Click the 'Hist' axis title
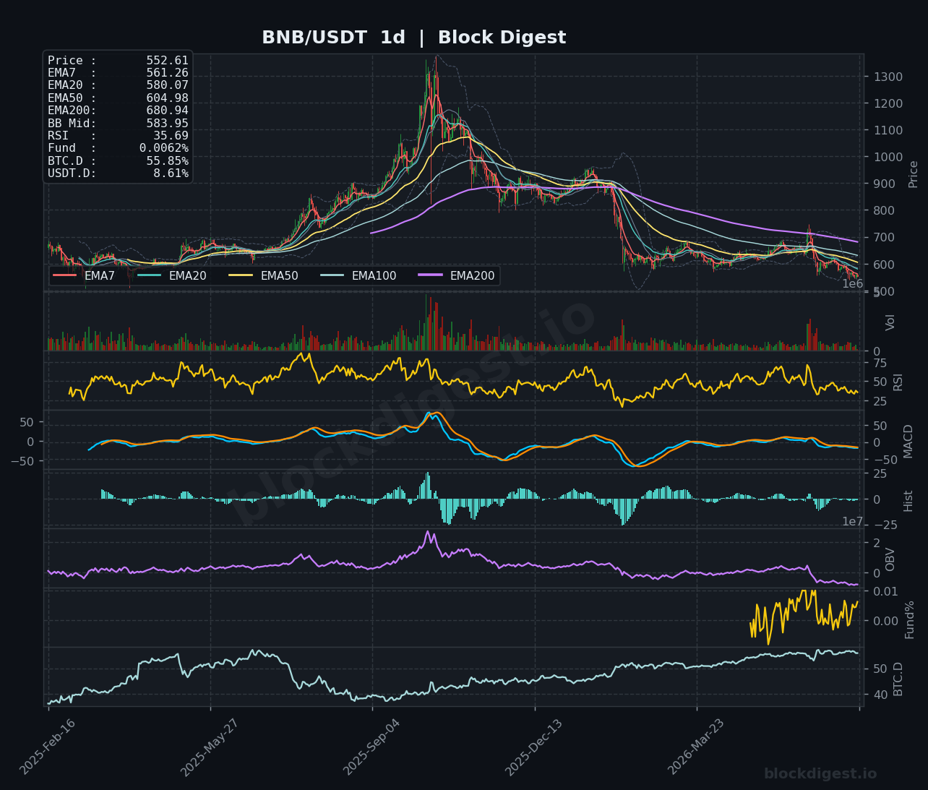Image resolution: width=928 pixels, height=790 pixels. coord(908,500)
